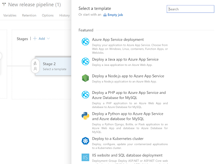This screenshot has height=164, width=216.
Task: Click the release pipeline icon in title
Action: pos(4,5)
